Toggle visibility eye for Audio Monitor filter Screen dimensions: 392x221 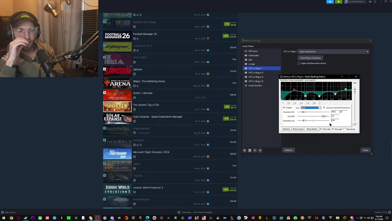(x=246, y=86)
